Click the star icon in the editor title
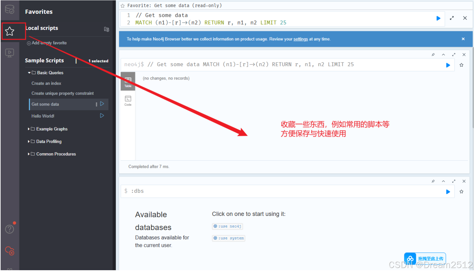This screenshot has height=273, width=474. (x=123, y=6)
